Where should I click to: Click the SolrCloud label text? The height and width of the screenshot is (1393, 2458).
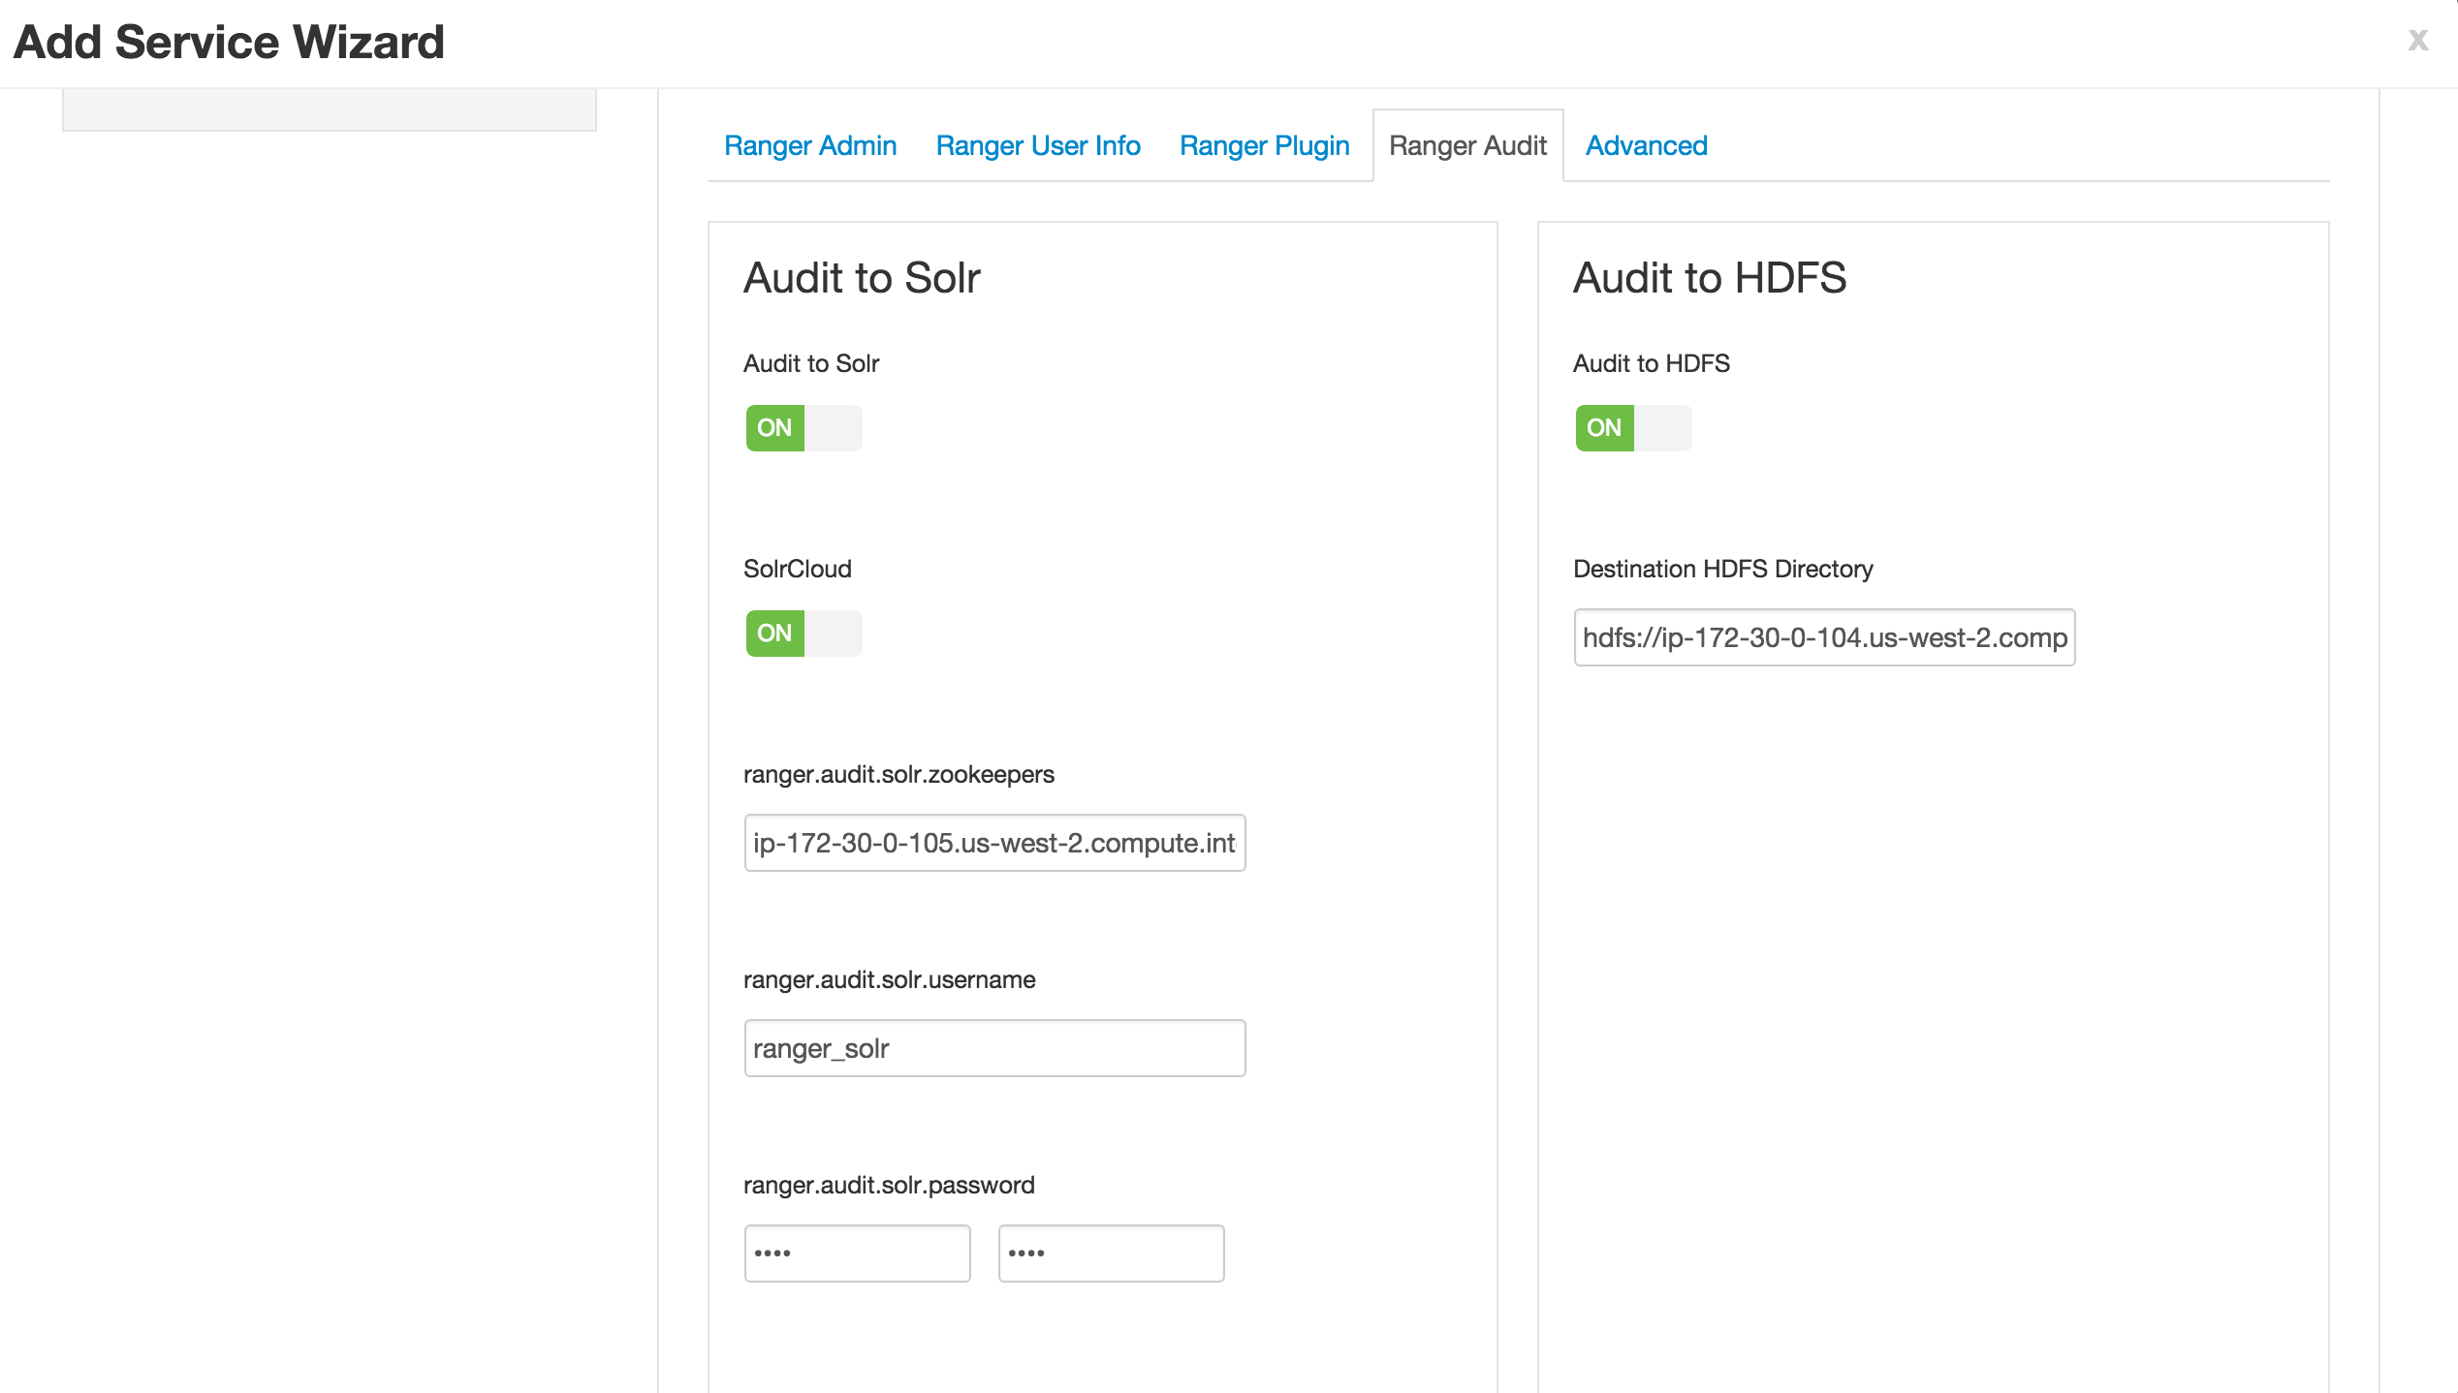[x=797, y=569]
